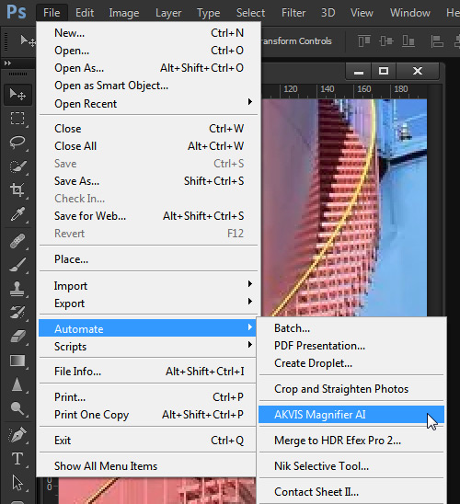The width and height of the screenshot is (460, 504).
Task: Select the Healing Brush tool
Action: point(17,241)
